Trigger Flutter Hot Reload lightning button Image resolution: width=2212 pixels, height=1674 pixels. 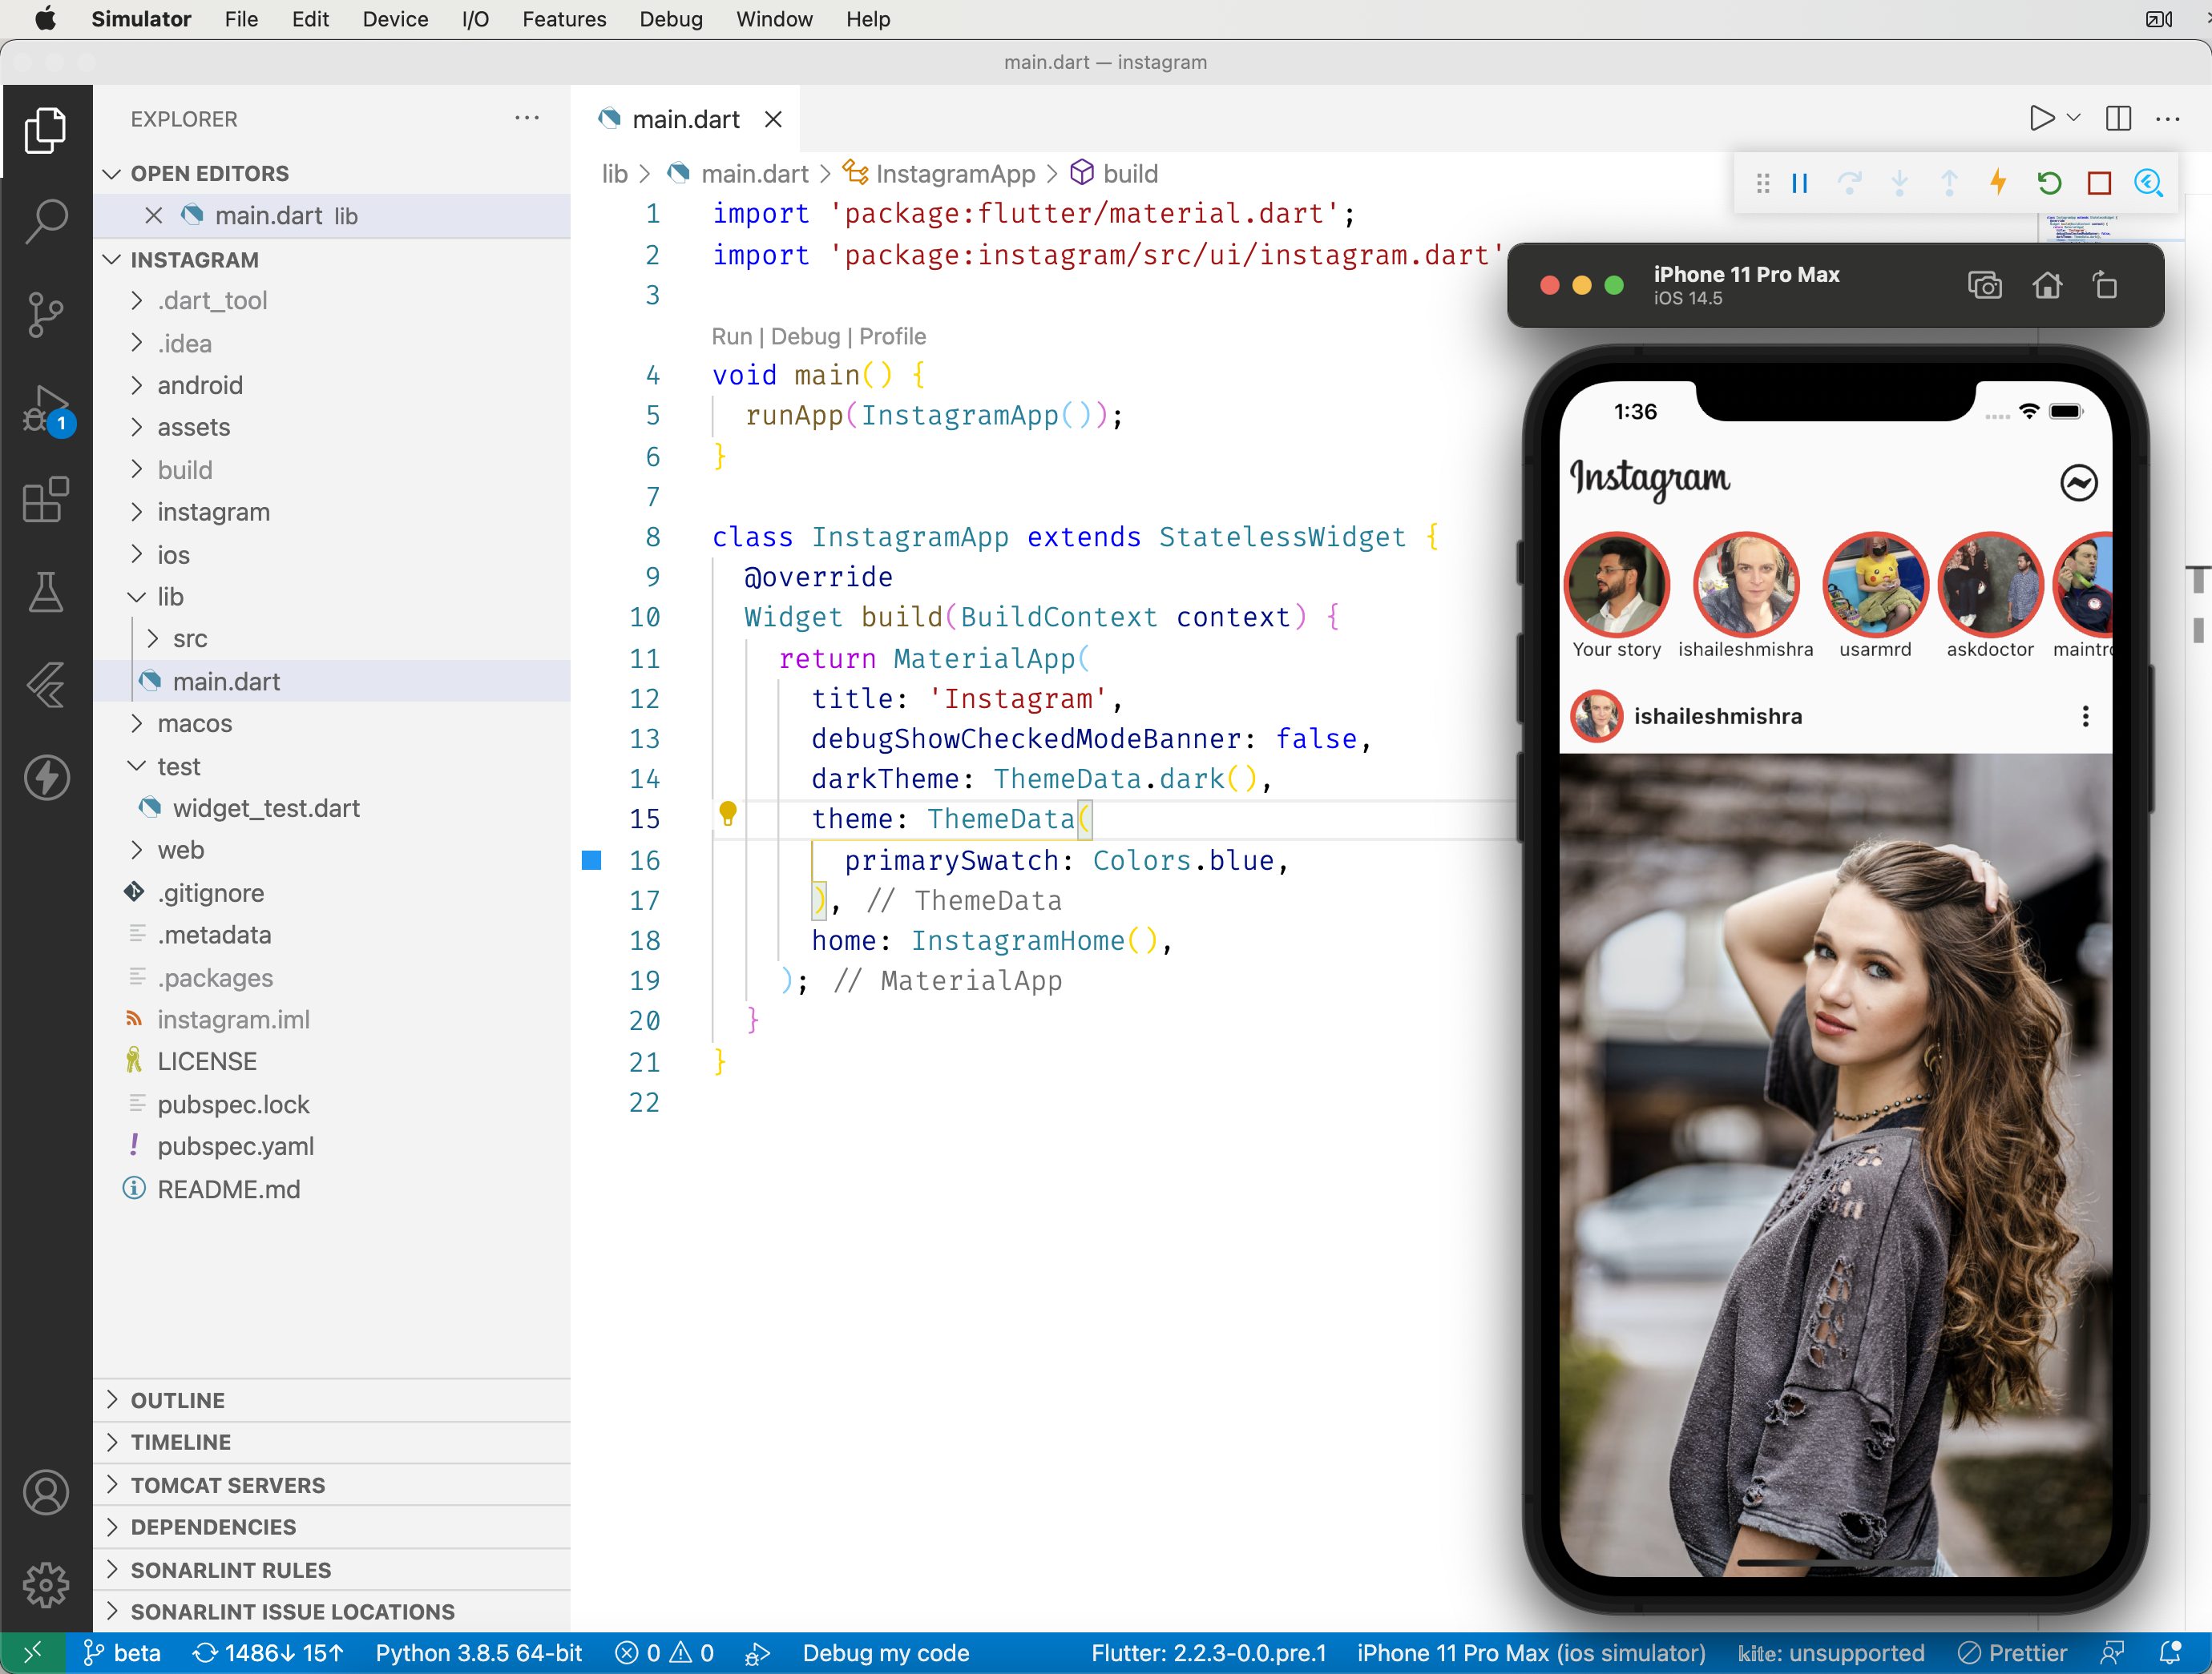(x=1998, y=184)
